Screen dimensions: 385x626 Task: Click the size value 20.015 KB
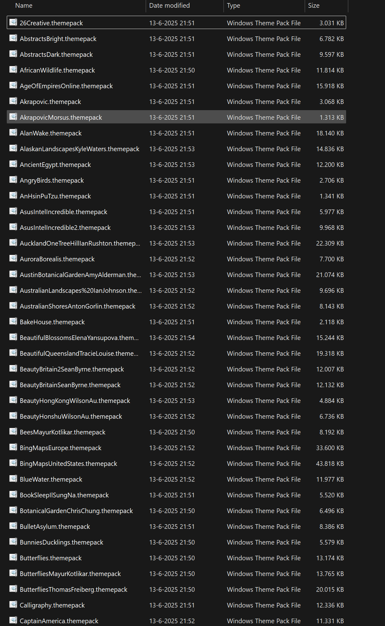tap(330, 590)
